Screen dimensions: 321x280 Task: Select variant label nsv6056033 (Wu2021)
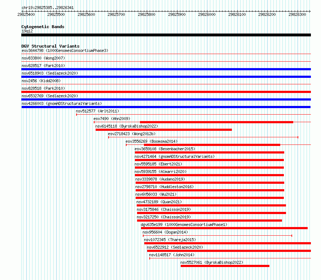156,194
